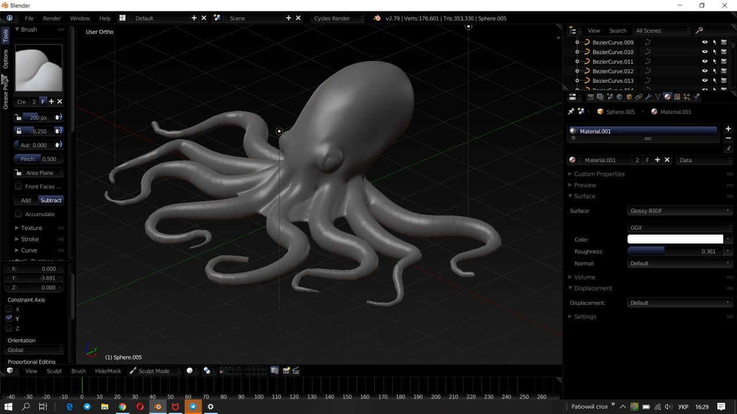Expand BezierCurve.013 in outliner
The height and width of the screenshot is (414, 737).
coord(578,80)
